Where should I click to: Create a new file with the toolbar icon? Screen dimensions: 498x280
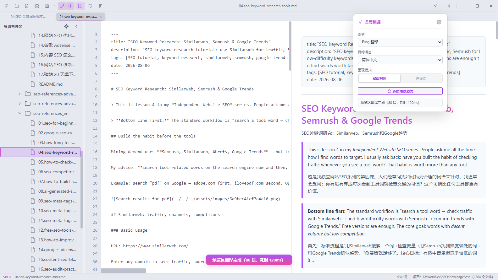pos(7,6)
